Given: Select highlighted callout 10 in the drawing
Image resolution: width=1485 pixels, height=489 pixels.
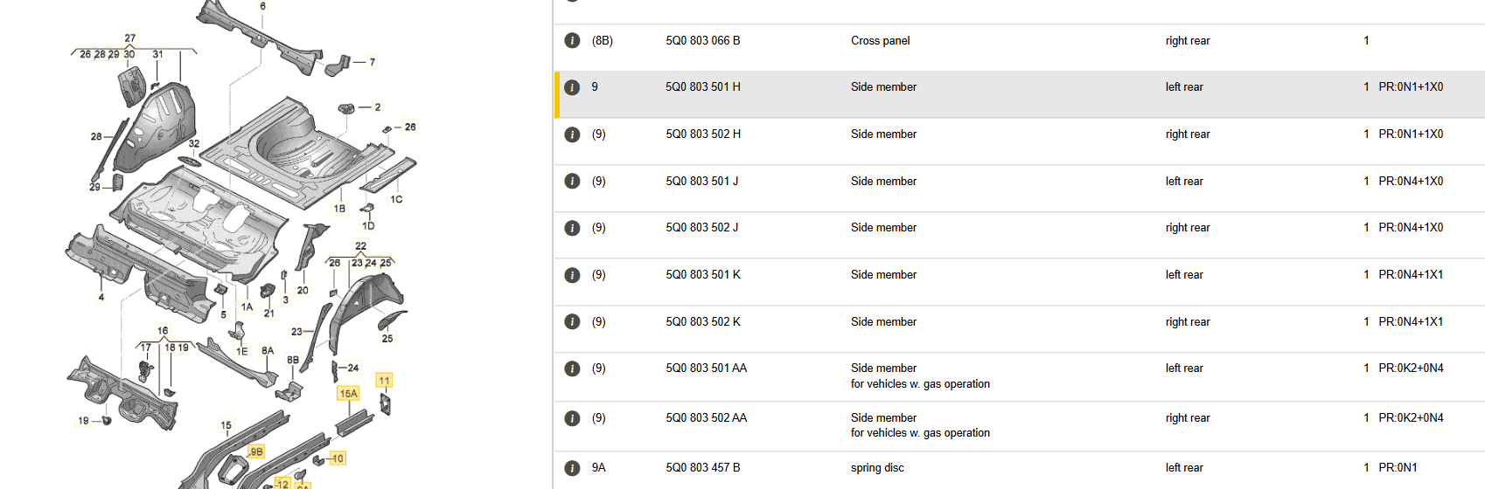Looking at the screenshot, I should (338, 458).
